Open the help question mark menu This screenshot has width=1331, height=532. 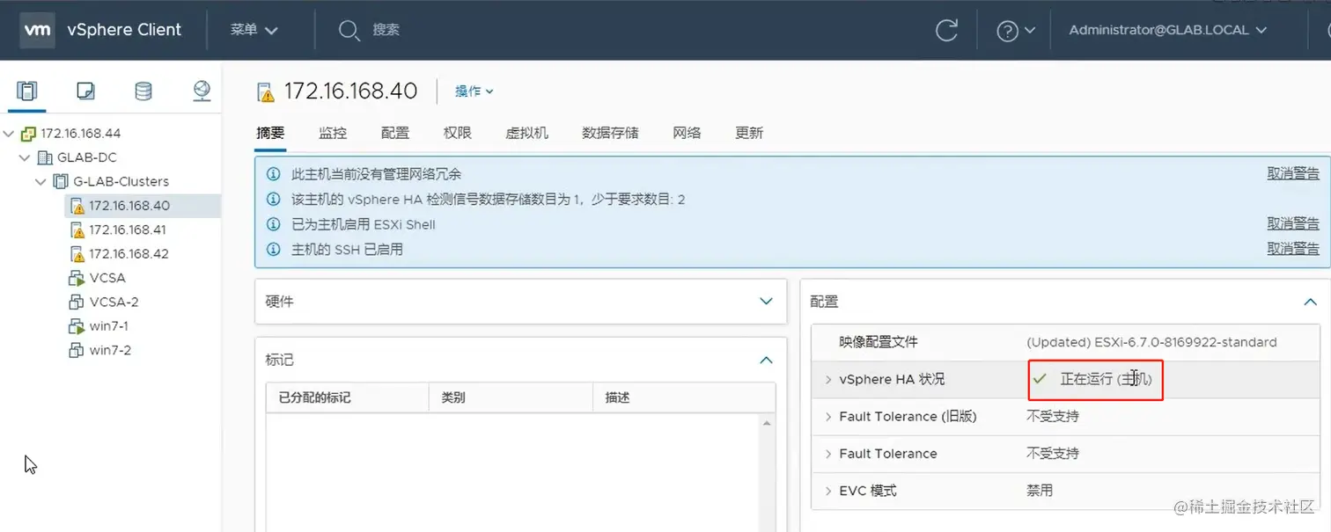click(x=1016, y=31)
